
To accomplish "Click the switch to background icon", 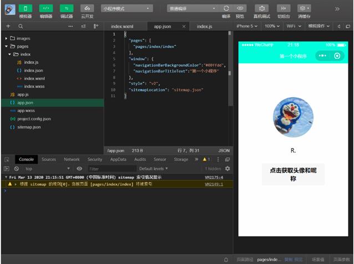I will coord(284,8).
